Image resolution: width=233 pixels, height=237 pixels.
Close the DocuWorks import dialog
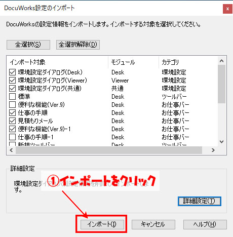pos(227,9)
